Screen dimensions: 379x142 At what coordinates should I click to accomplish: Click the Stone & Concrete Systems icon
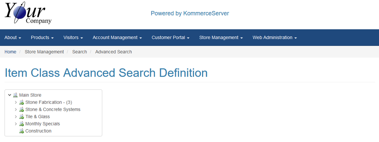(22, 109)
